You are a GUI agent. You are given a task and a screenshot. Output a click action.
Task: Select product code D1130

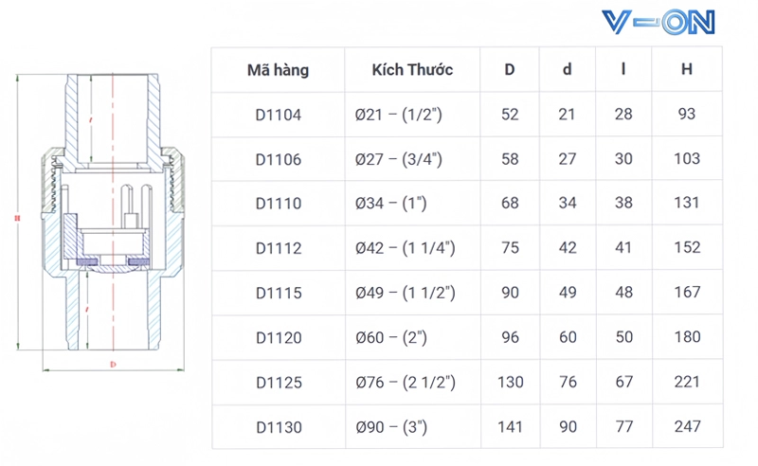pos(279,427)
